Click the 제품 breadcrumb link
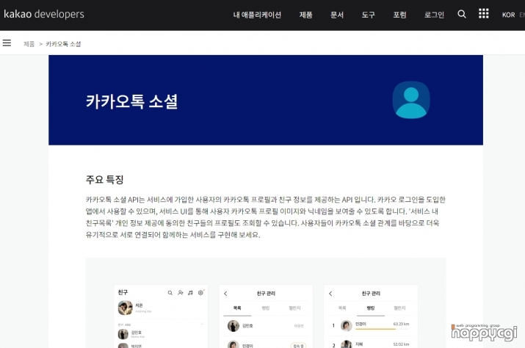This screenshot has width=525, height=348. pyautogui.click(x=29, y=44)
